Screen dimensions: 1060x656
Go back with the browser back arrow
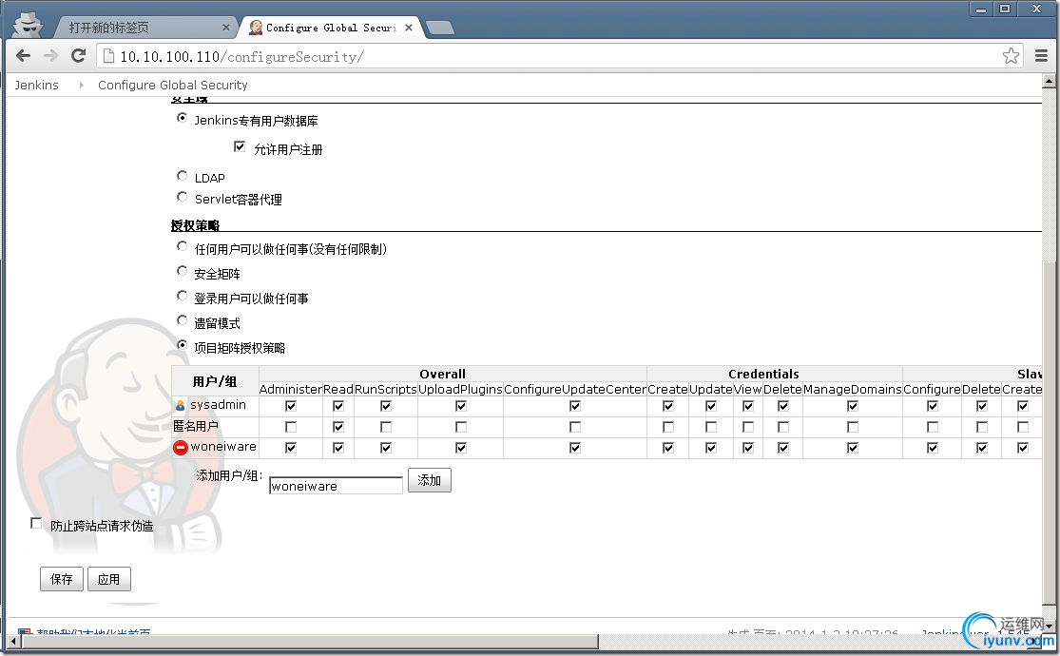(23, 56)
